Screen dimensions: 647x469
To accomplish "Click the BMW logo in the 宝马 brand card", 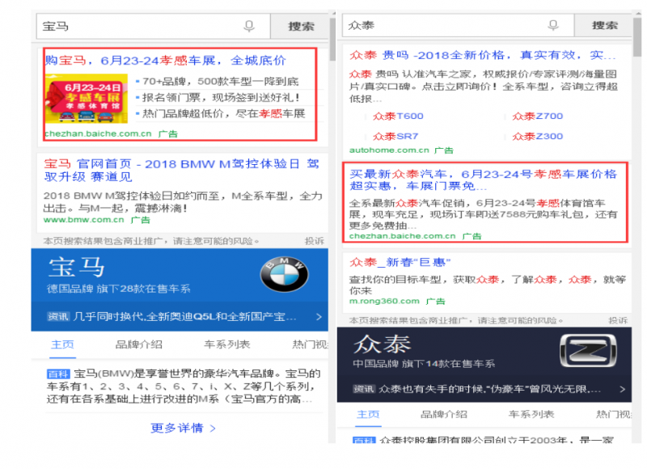I will 284,274.
